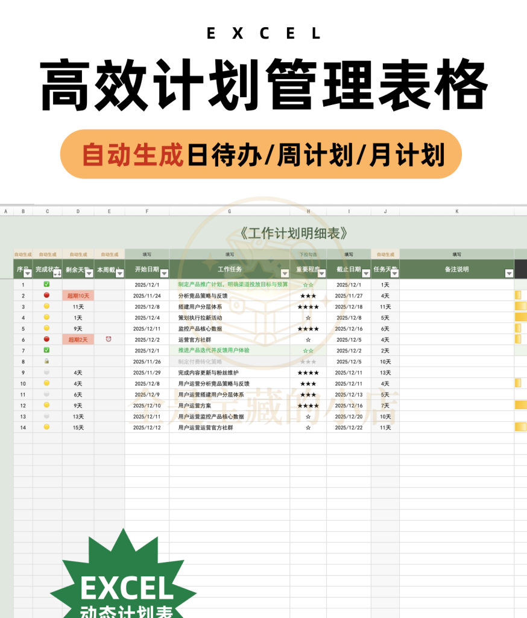
Task: Click yellow status dot for 策划执行拉新活动 row
Action: [x=46, y=317]
